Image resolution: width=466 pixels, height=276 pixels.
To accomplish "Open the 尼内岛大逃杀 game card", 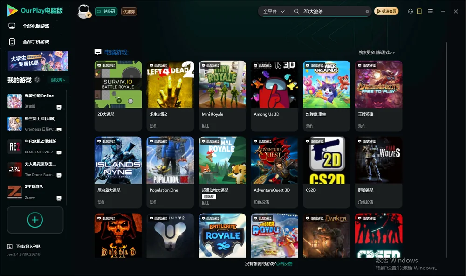I will pyautogui.click(x=118, y=172).
